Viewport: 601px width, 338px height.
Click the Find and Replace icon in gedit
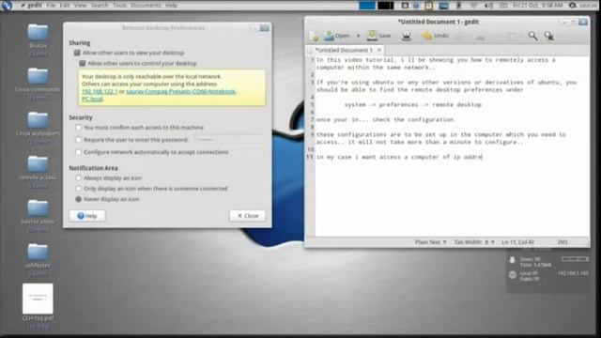548,36
